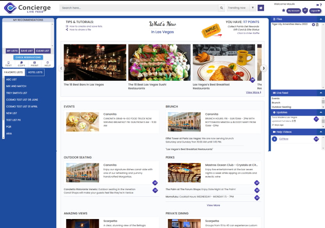The height and width of the screenshot is (228, 325).
Task: Click the Clear List button
Action: [43, 51]
